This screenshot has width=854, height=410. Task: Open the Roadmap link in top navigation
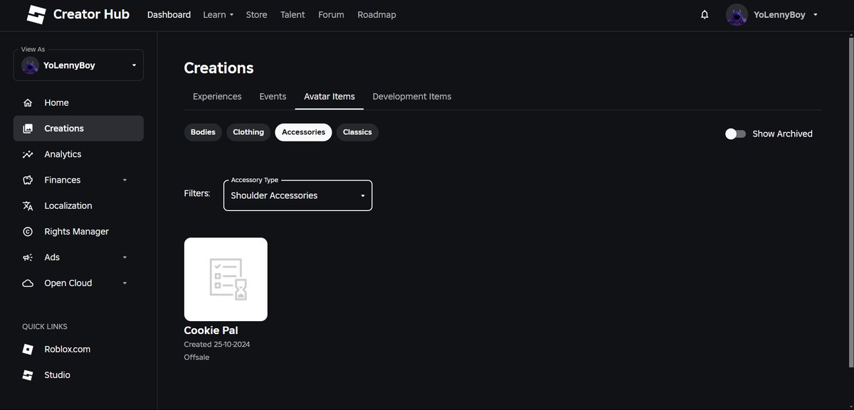pyautogui.click(x=376, y=14)
